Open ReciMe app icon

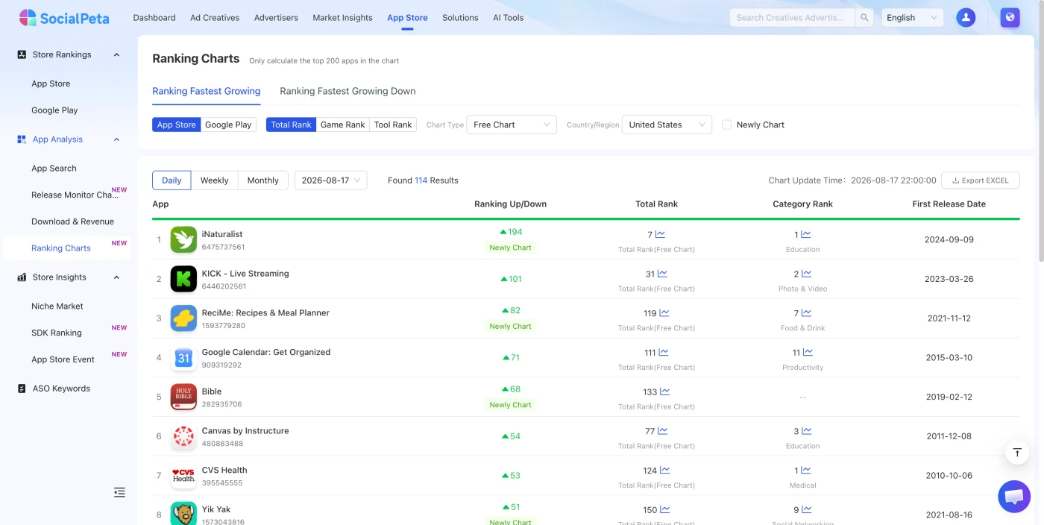[x=183, y=318]
